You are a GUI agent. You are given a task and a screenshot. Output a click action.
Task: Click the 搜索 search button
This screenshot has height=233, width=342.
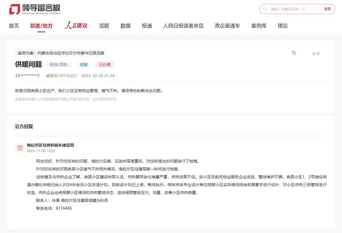tap(327, 9)
